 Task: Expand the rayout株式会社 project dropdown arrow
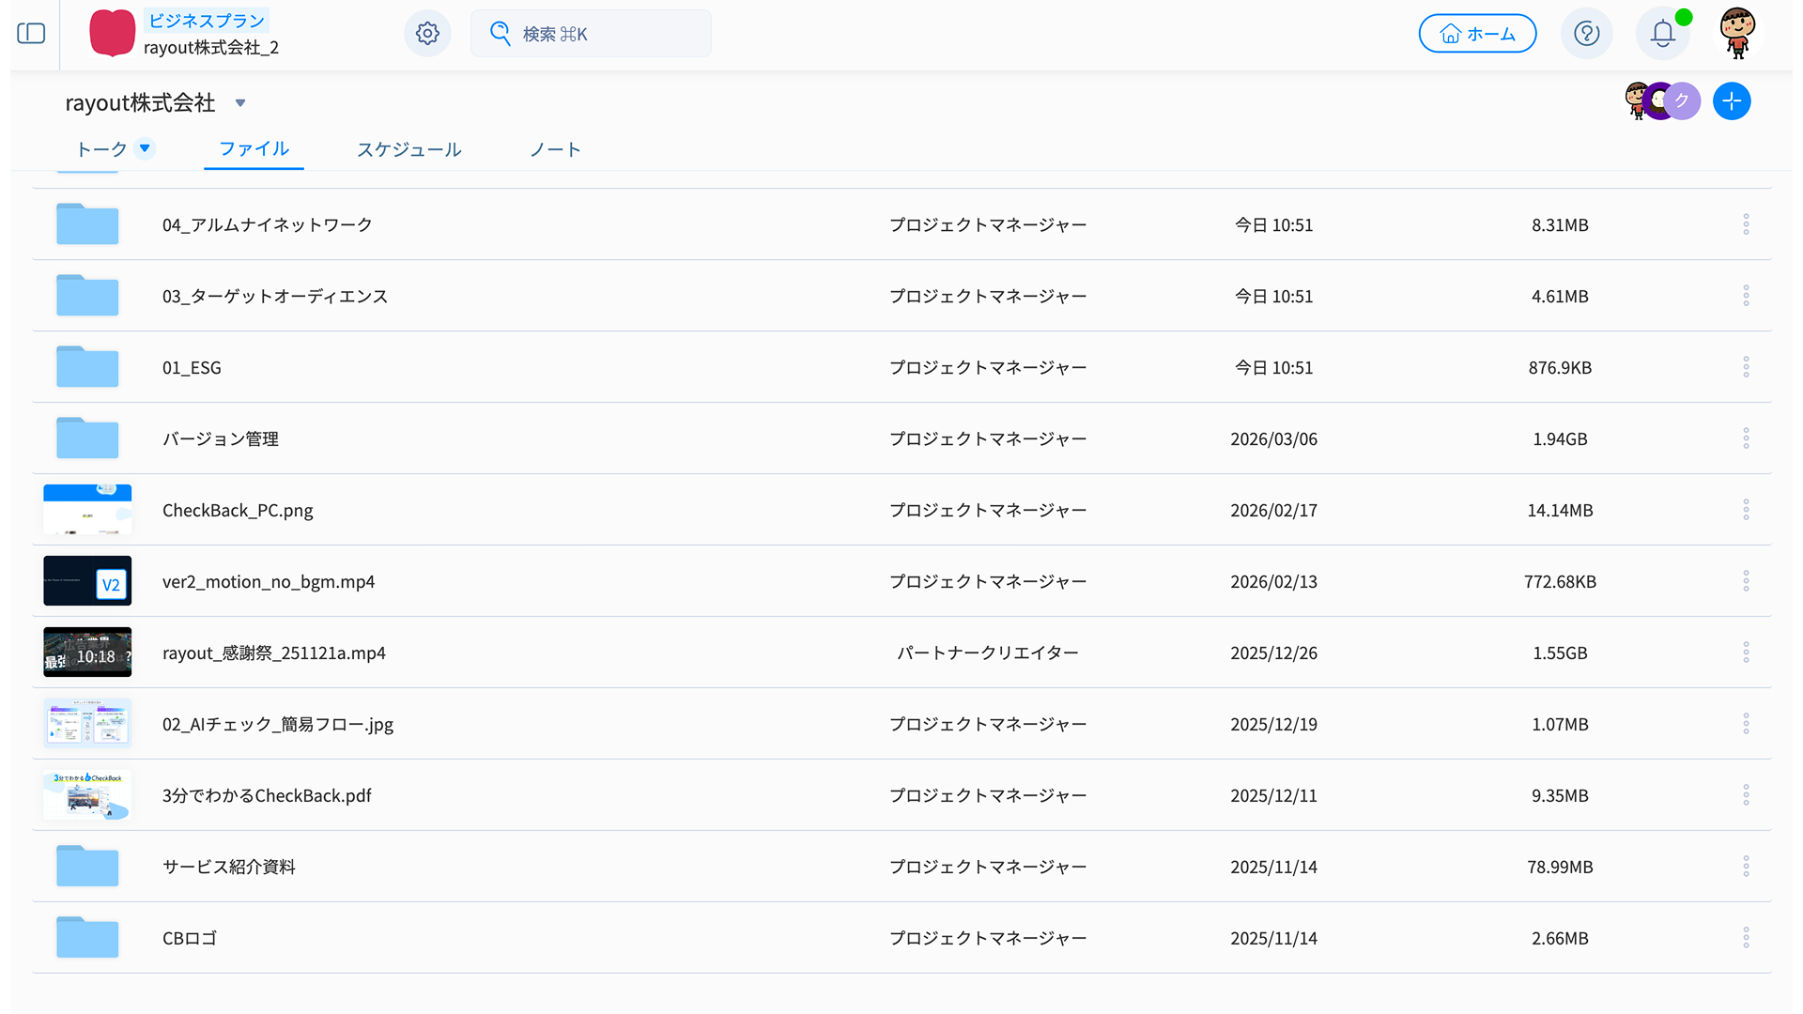(x=240, y=103)
